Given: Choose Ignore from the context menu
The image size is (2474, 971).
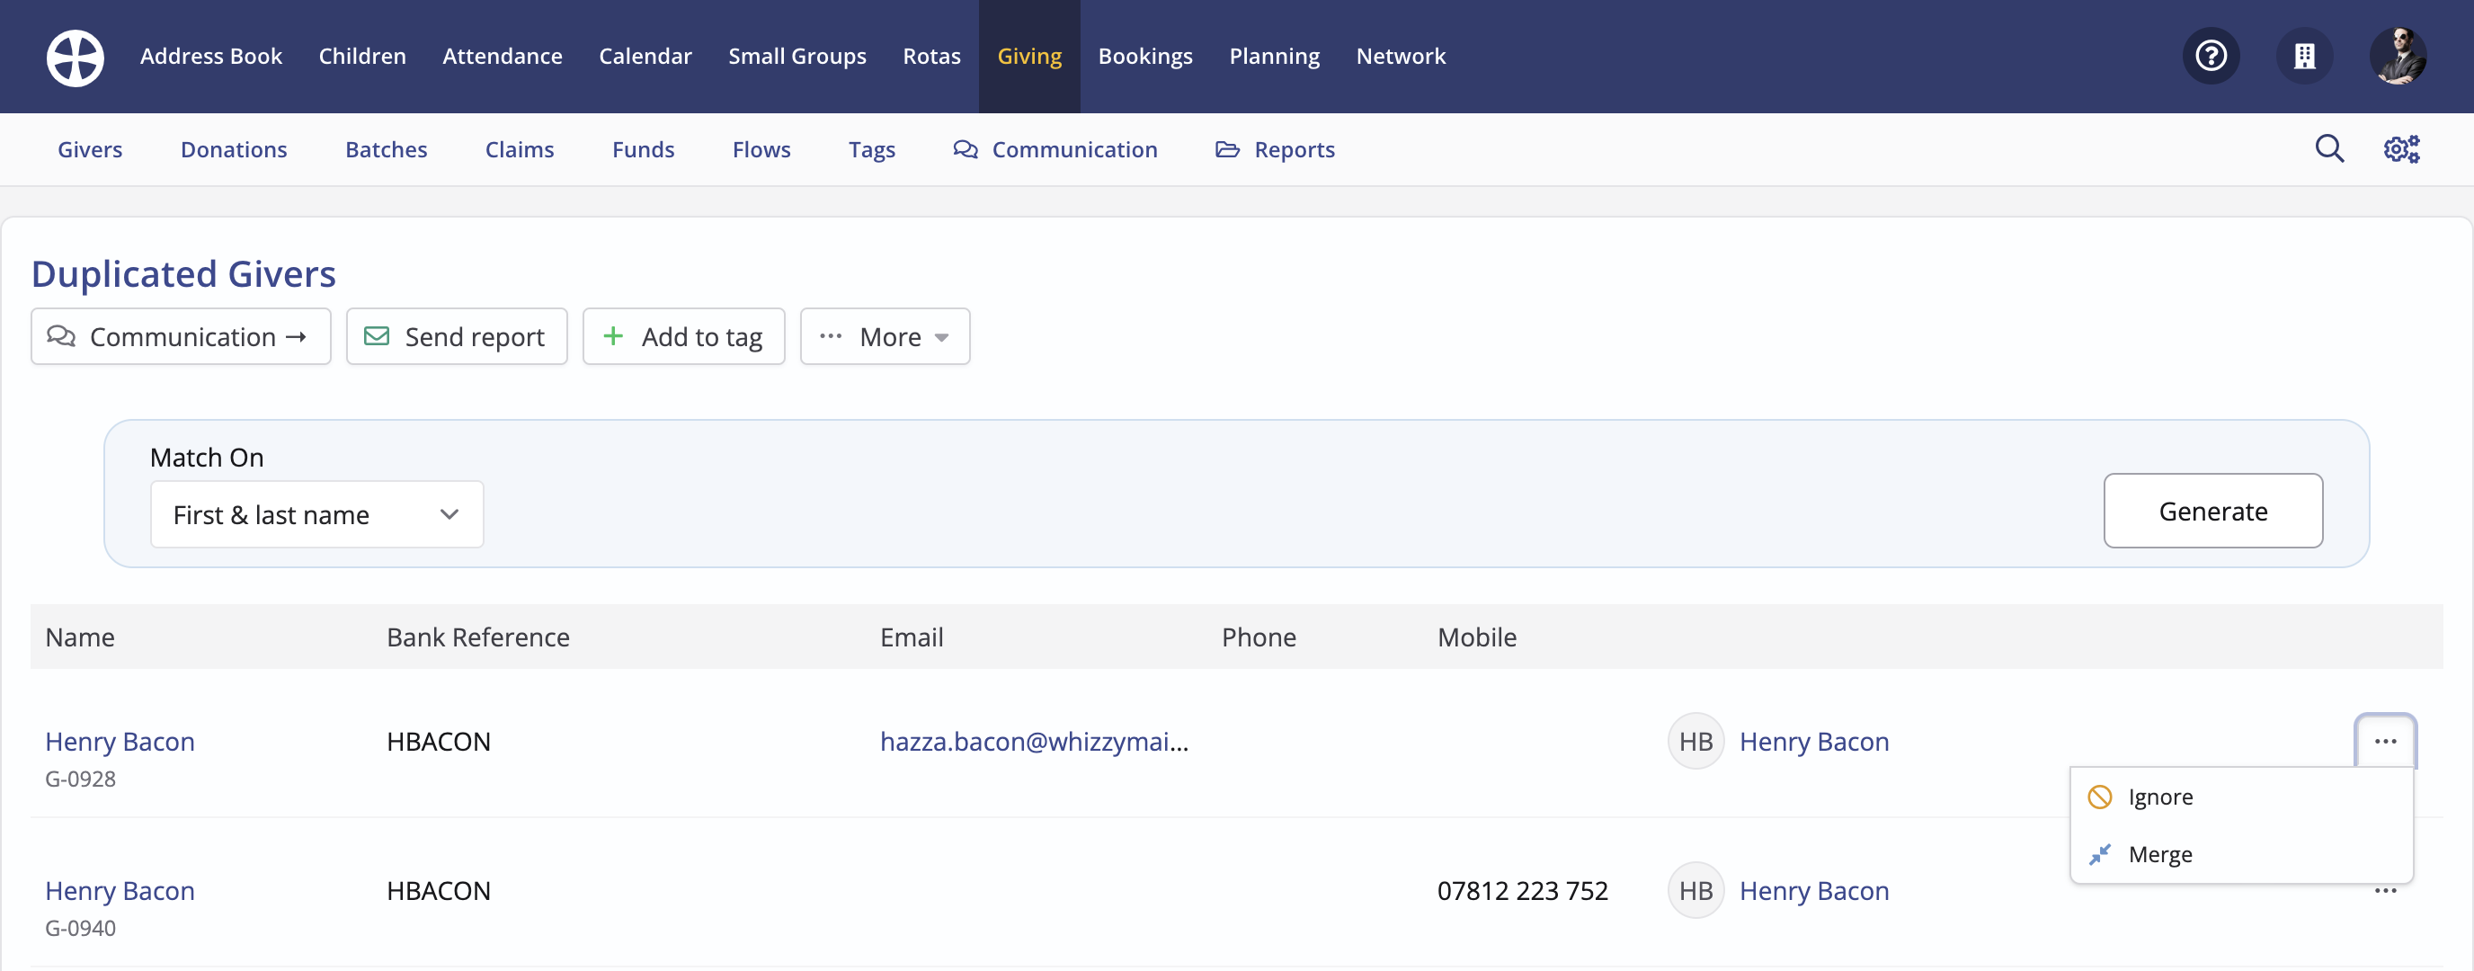Looking at the screenshot, I should tap(2240, 797).
